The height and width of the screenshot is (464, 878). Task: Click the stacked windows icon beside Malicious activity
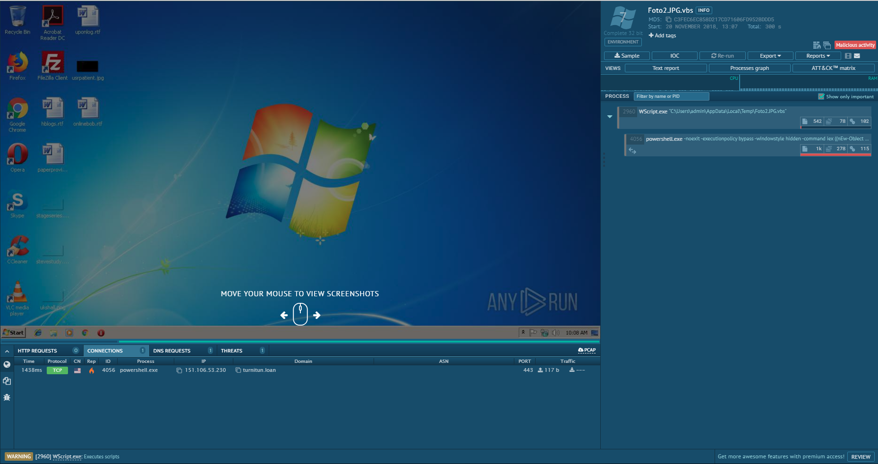[x=827, y=45]
